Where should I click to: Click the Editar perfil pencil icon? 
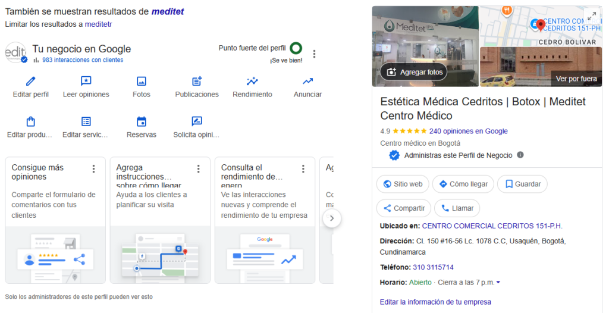[x=31, y=82]
